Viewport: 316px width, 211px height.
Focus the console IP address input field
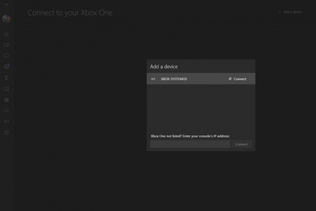click(190, 144)
